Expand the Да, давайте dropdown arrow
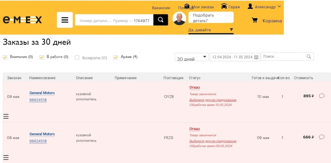 (x=231, y=30)
